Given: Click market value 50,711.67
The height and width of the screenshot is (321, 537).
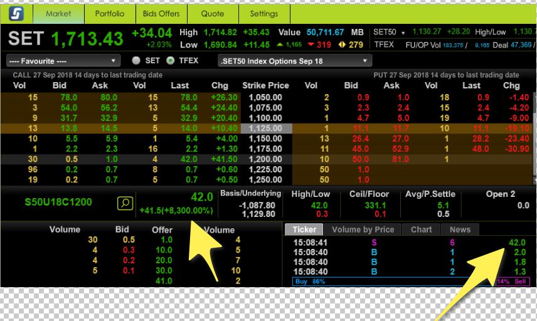Looking at the screenshot, I should tap(325, 33).
